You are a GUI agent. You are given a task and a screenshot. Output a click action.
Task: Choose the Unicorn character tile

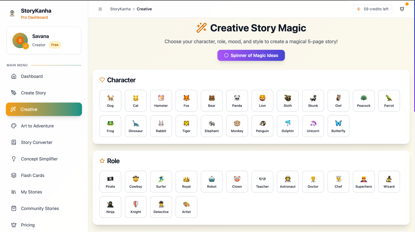pos(313,126)
